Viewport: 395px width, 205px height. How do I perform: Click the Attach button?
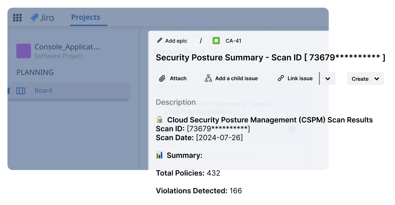click(173, 79)
